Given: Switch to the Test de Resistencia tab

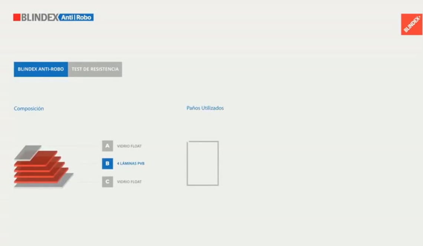Looking at the screenshot, I should (95, 69).
